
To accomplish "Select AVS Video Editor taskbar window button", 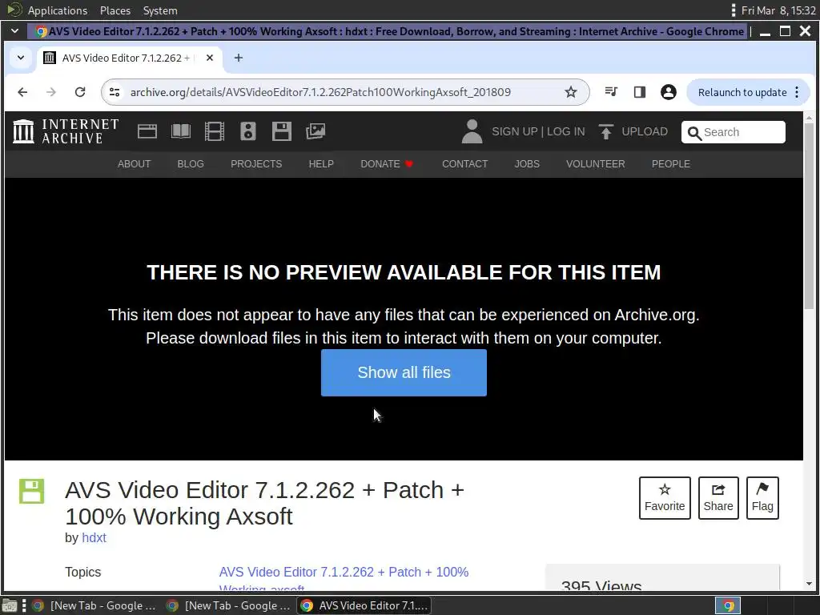I will pos(364,605).
